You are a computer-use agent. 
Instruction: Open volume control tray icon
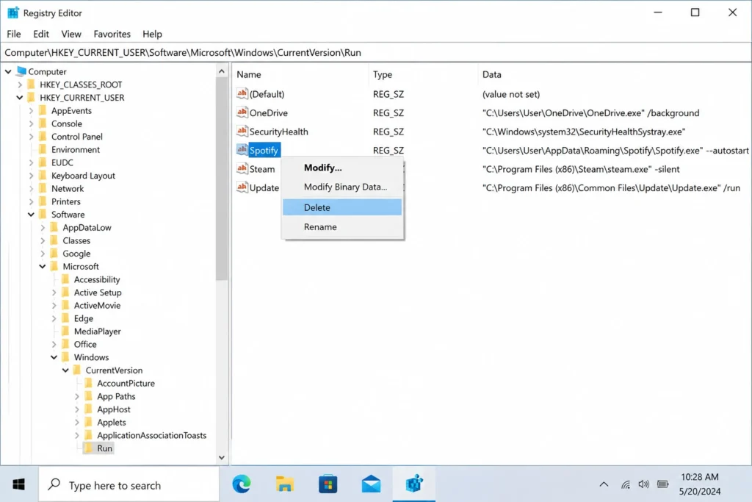[643, 484]
